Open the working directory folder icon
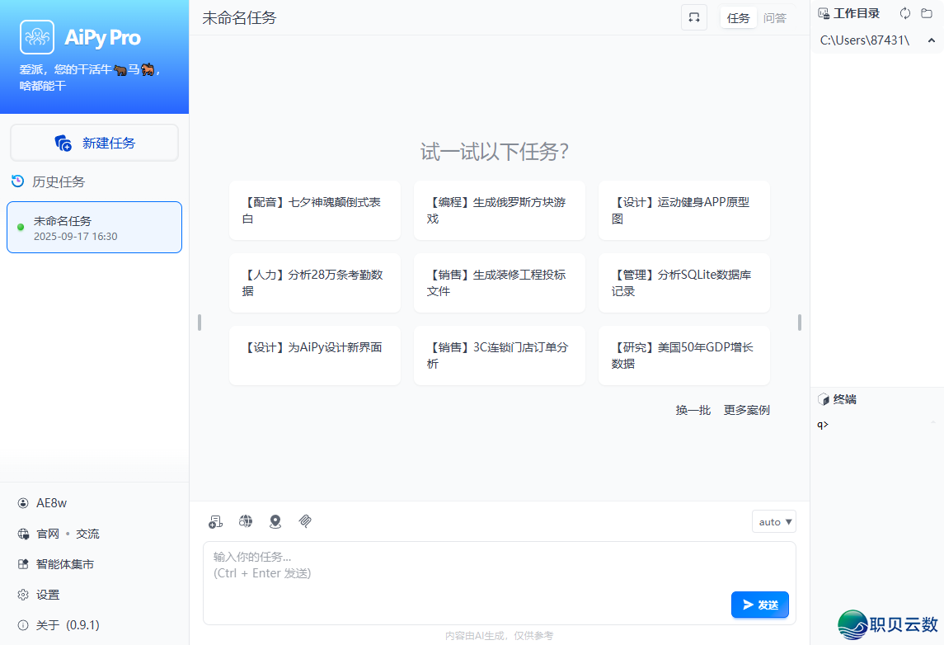This screenshot has height=645, width=944. (927, 13)
